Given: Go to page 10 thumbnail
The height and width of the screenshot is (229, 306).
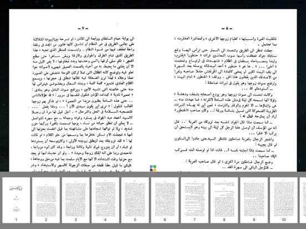Looking at the screenshot, I should click(x=284, y=200).
